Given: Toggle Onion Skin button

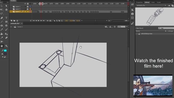Looking at the screenshot, I should [x=54, y=21].
